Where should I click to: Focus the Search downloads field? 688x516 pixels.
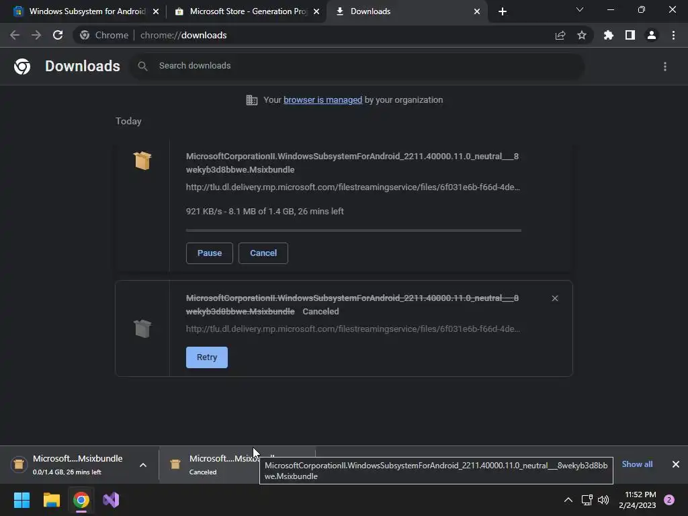point(357,66)
